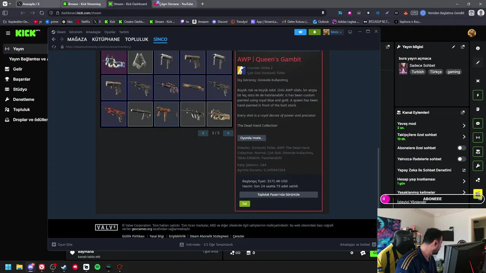Go to next inventory page

228,133
